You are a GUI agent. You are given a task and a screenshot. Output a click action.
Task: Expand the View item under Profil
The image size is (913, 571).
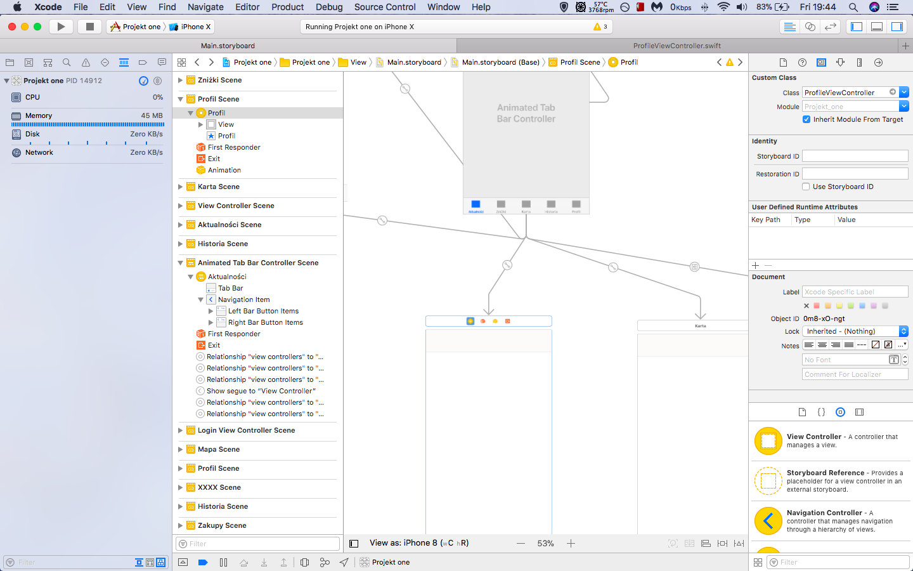pos(200,124)
